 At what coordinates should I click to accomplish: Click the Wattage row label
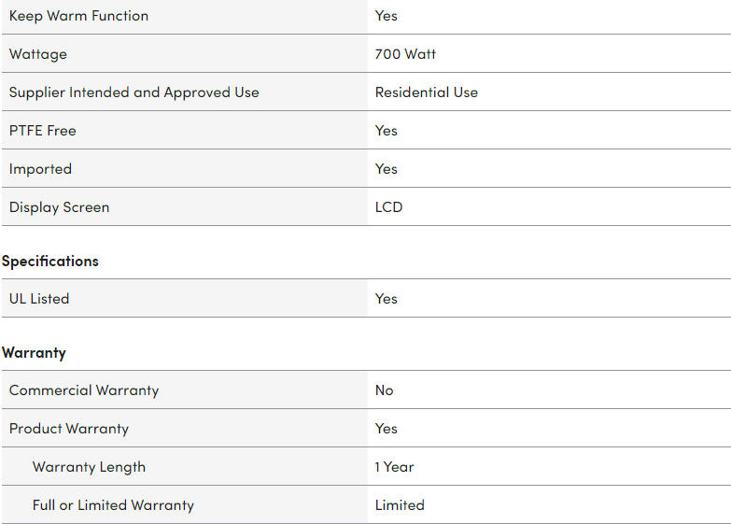(37, 54)
